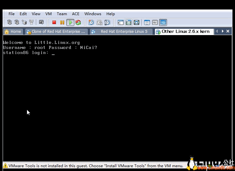
Task: Close the current VM tab
Action: 228,31
